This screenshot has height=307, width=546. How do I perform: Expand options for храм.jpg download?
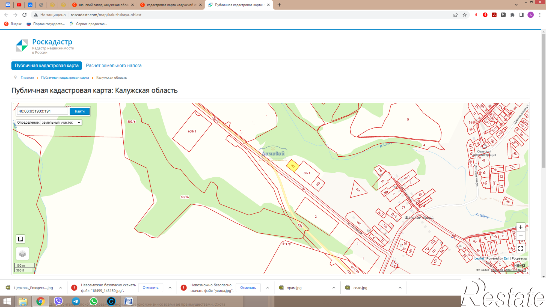pos(334,288)
